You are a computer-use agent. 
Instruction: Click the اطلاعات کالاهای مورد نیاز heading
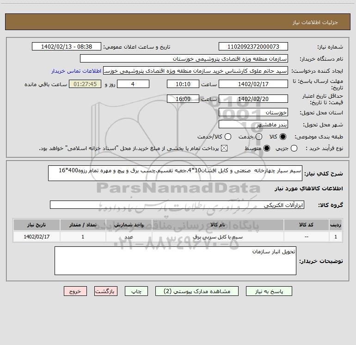point(308,188)
